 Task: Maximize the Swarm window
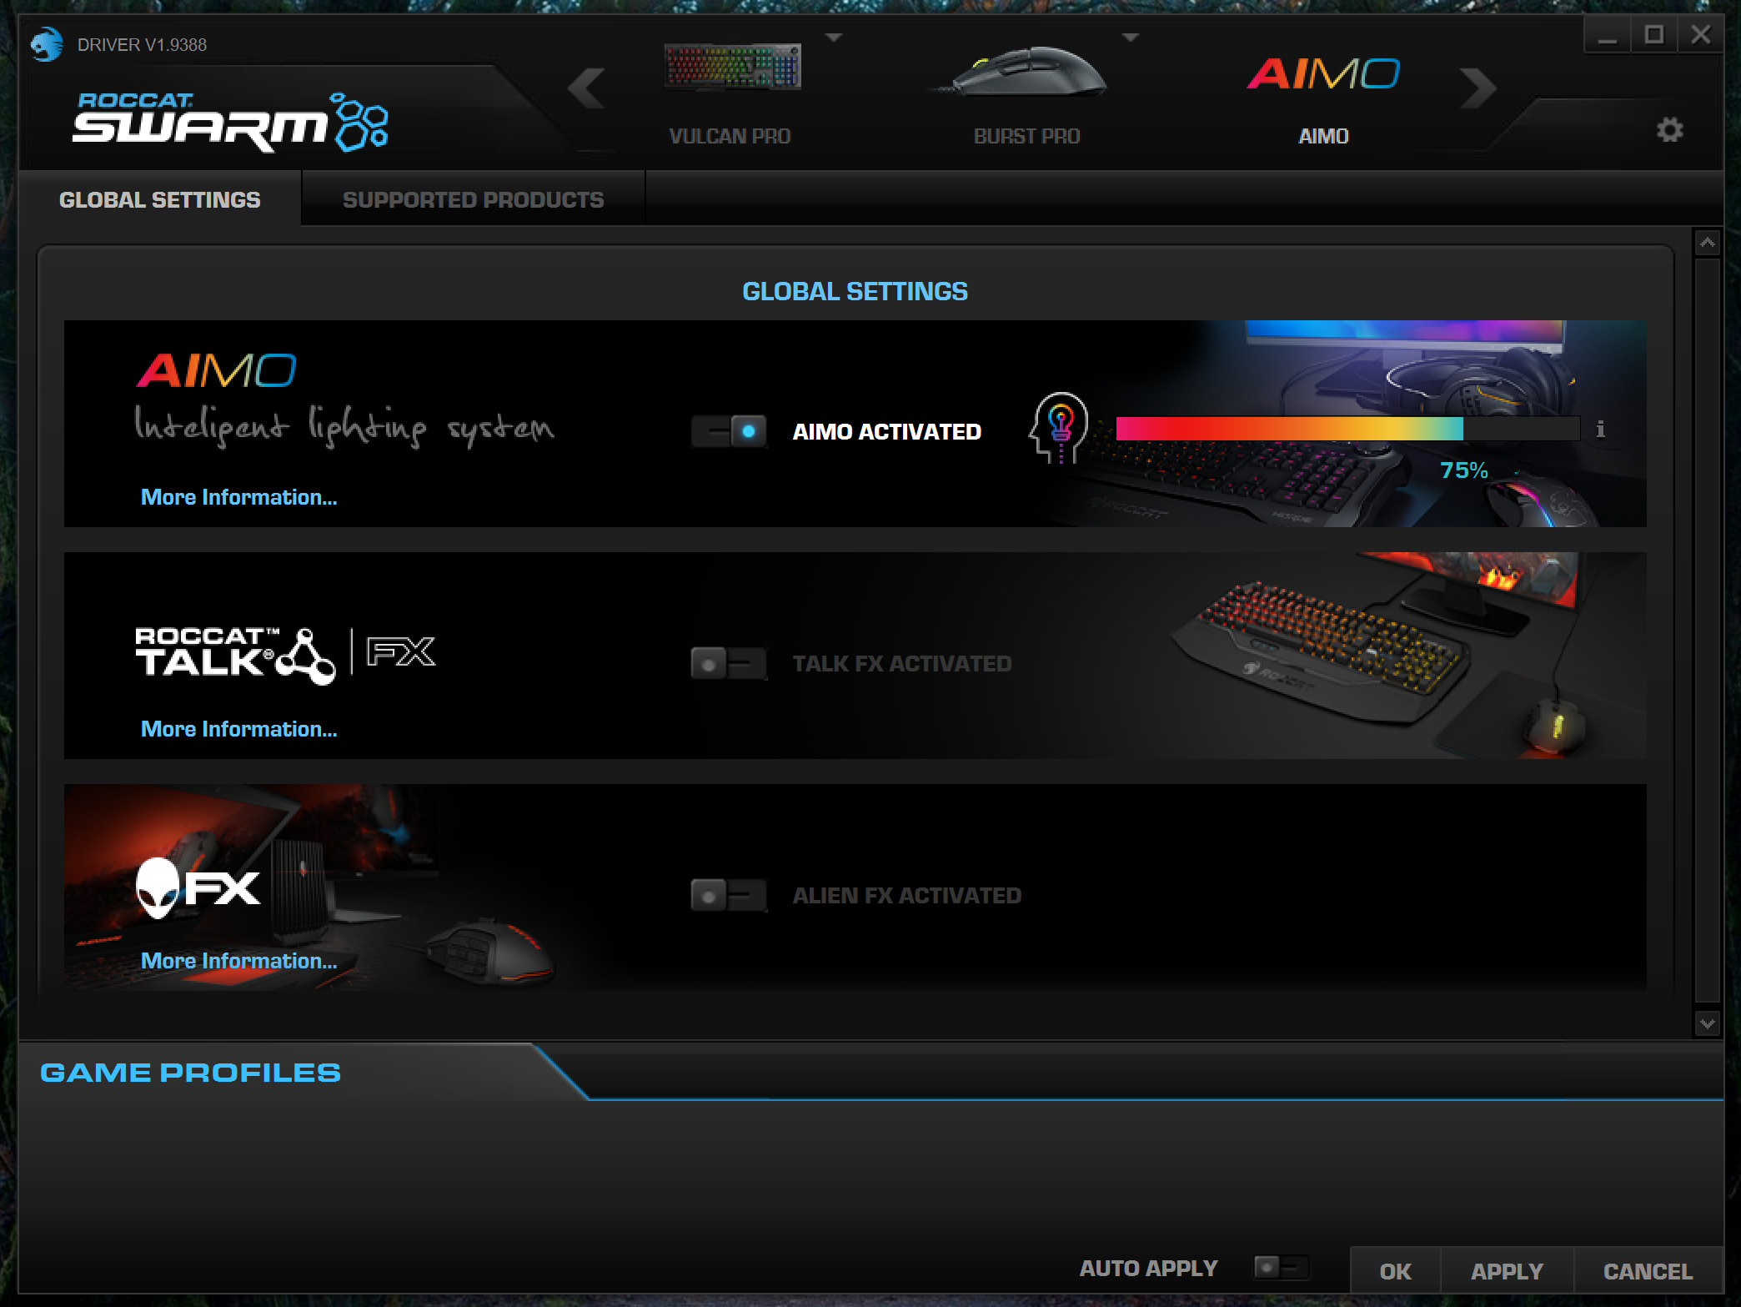tap(1654, 35)
